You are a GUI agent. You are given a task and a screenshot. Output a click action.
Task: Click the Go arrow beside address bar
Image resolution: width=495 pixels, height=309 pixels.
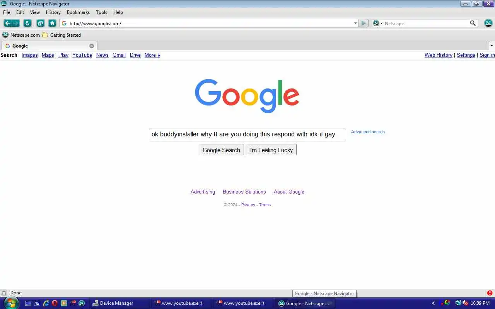(x=364, y=23)
